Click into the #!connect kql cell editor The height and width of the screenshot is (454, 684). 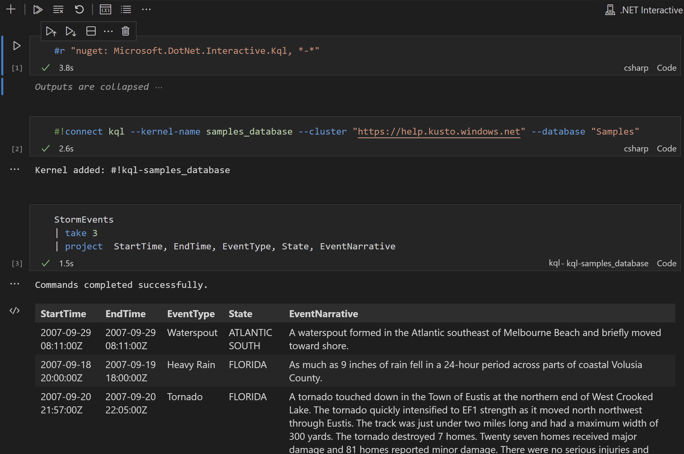point(346,131)
